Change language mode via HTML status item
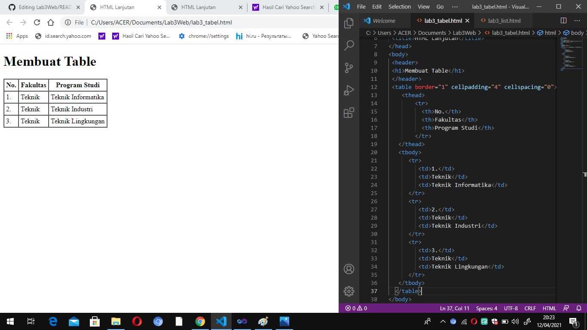The height and width of the screenshot is (330, 587). click(549, 308)
